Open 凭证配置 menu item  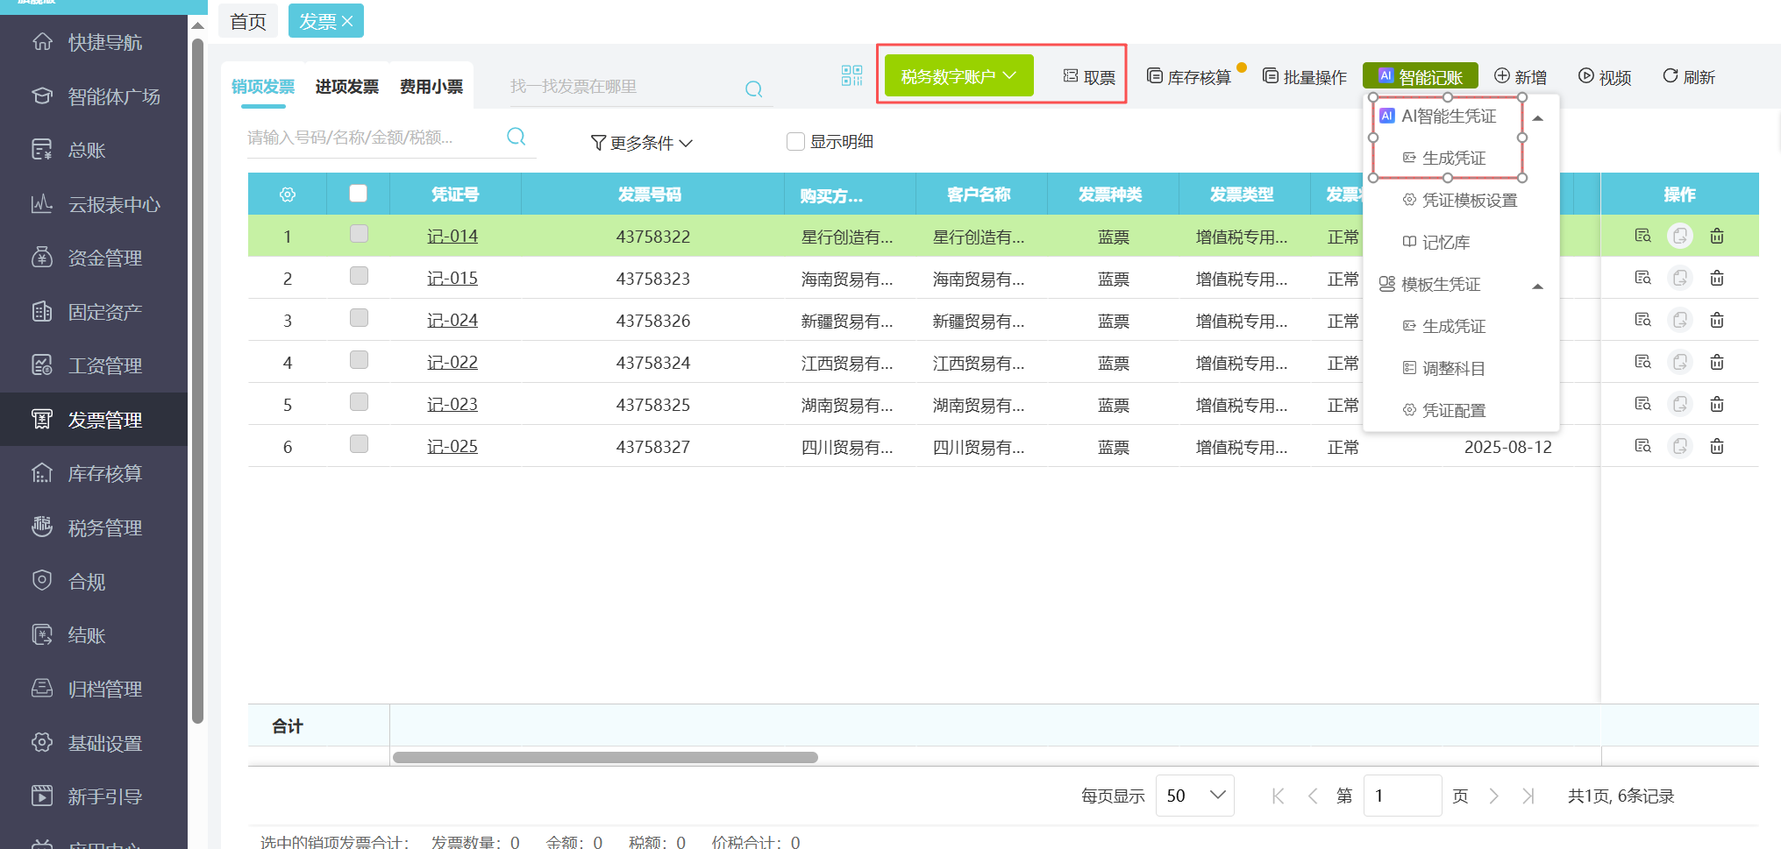coord(1444,410)
